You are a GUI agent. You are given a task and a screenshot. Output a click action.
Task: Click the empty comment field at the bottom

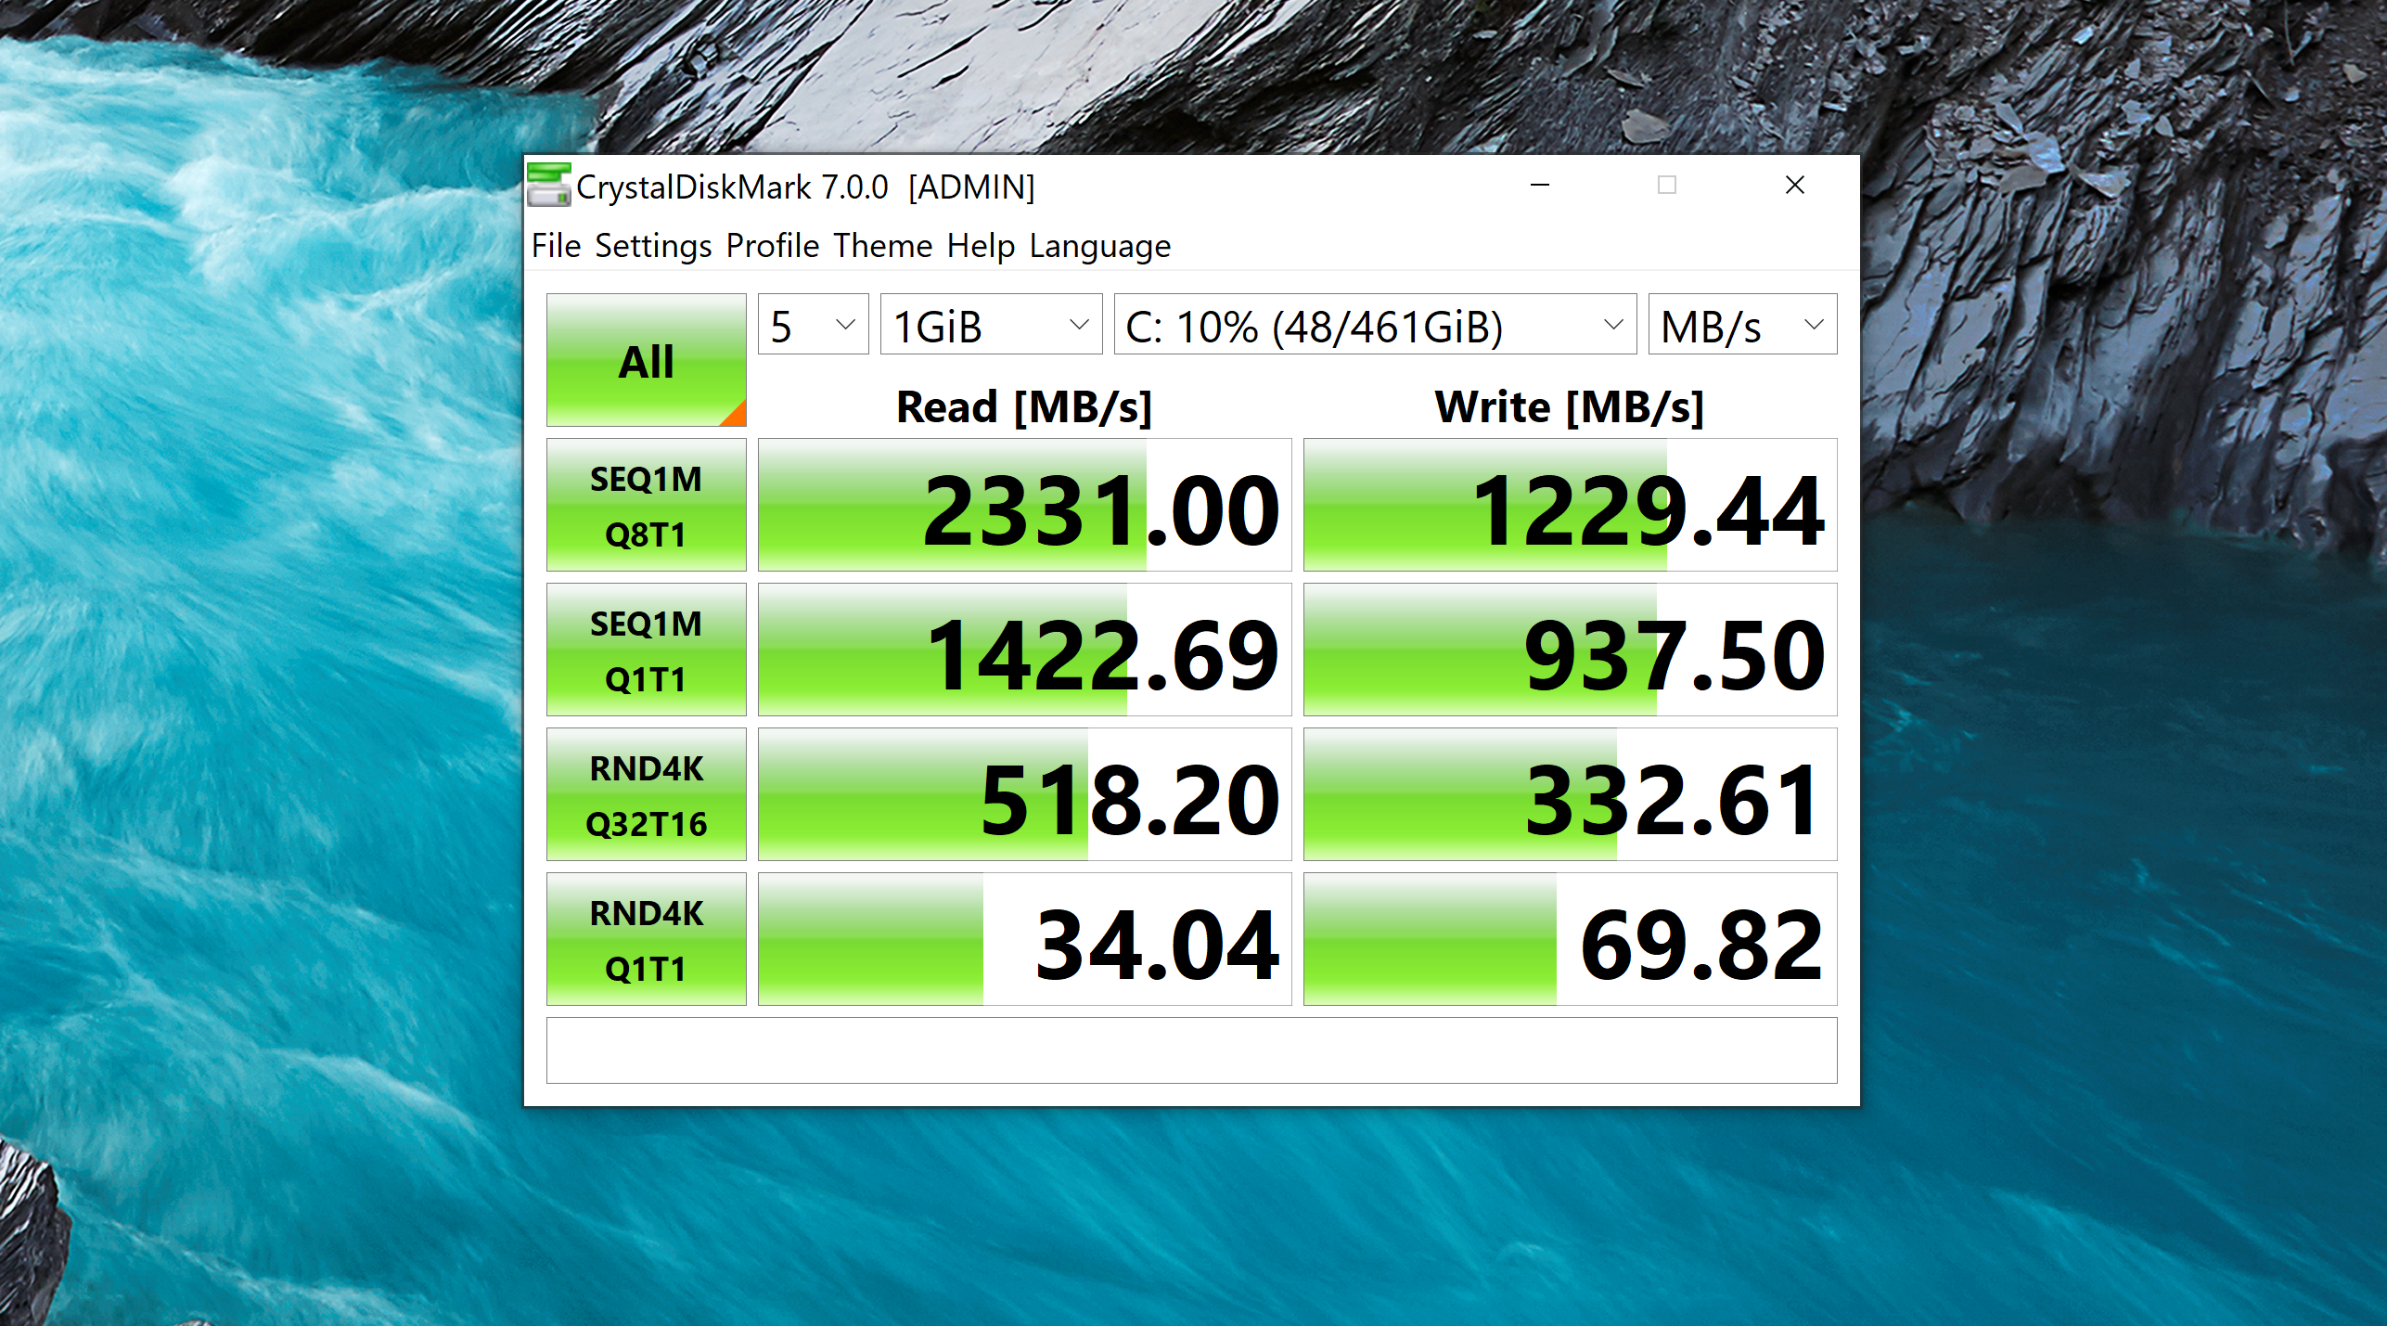pyautogui.click(x=1191, y=1051)
